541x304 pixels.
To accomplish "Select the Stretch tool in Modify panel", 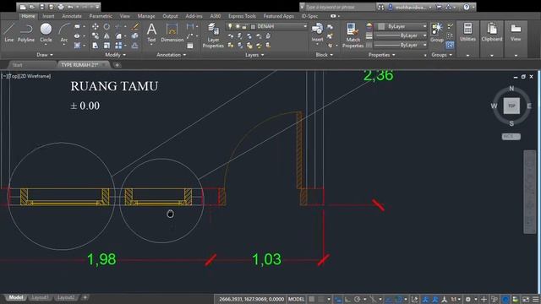I will (x=96, y=46).
